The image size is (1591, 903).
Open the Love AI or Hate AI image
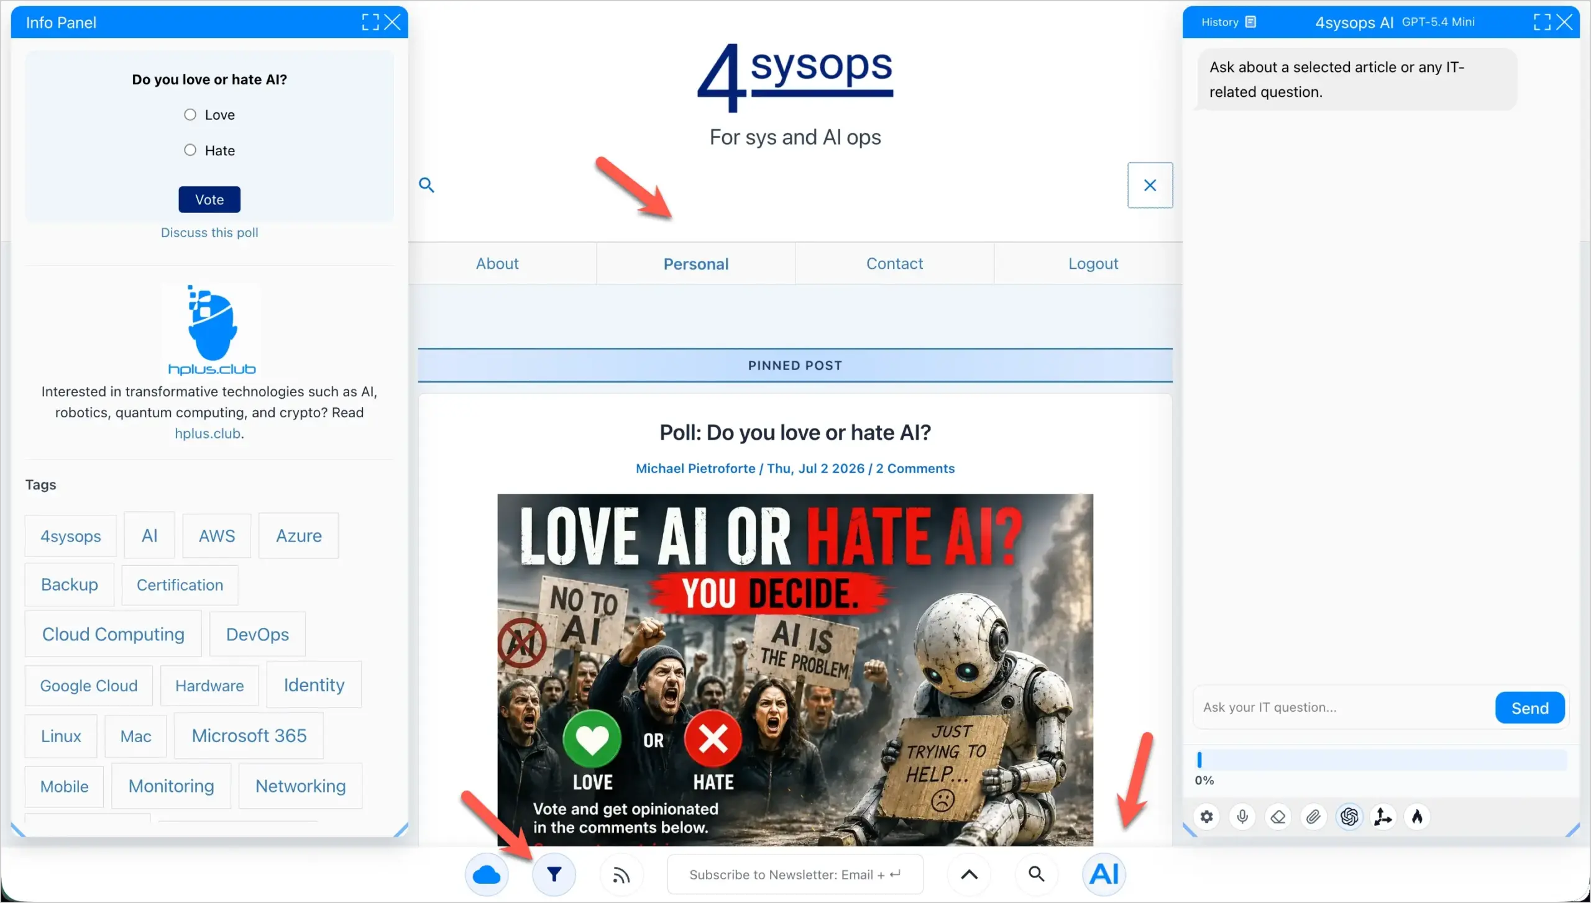point(795,669)
